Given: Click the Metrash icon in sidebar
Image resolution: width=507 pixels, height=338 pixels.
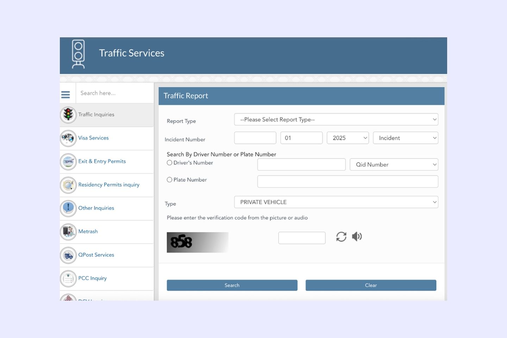Looking at the screenshot, I should pyautogui.click(x=68, y=232).
